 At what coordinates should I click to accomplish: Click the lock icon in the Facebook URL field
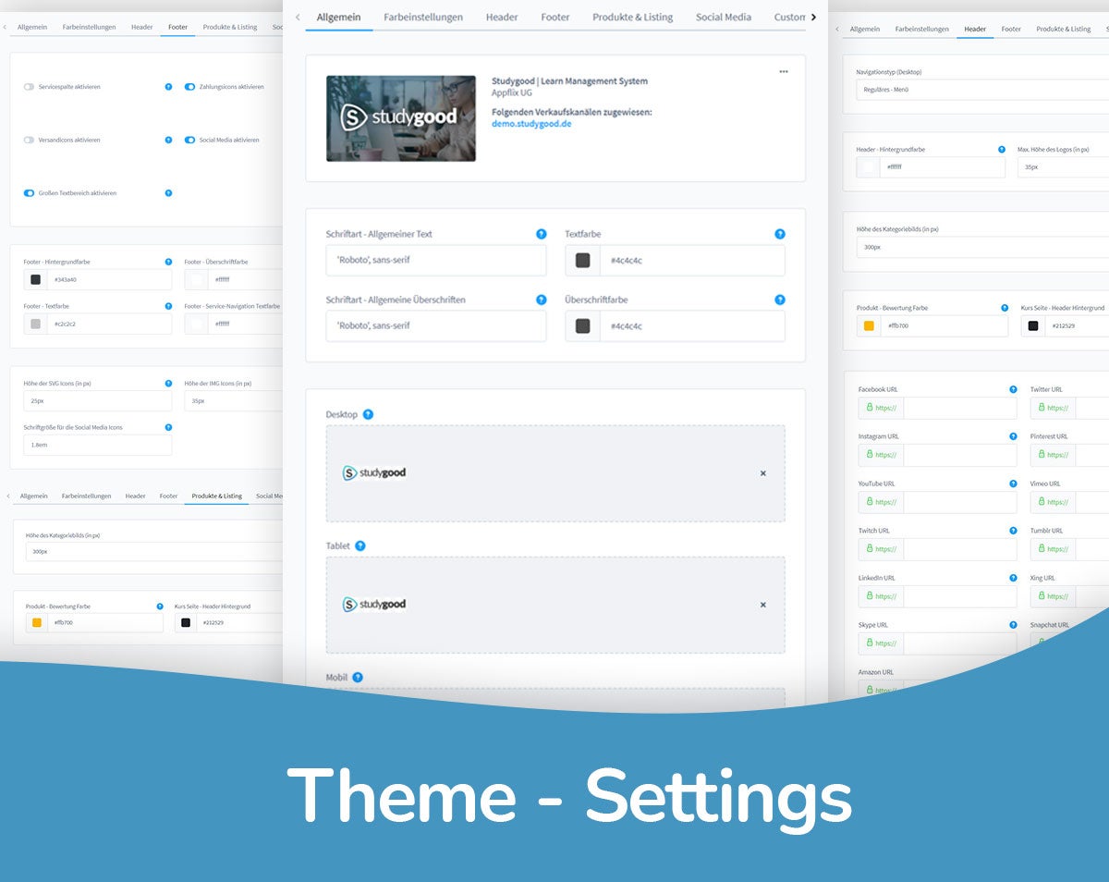tap(870, 408)
